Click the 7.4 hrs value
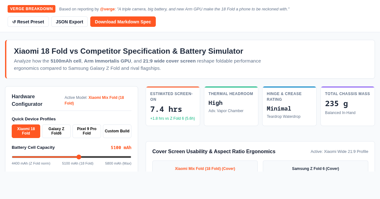 click(166, 109)
